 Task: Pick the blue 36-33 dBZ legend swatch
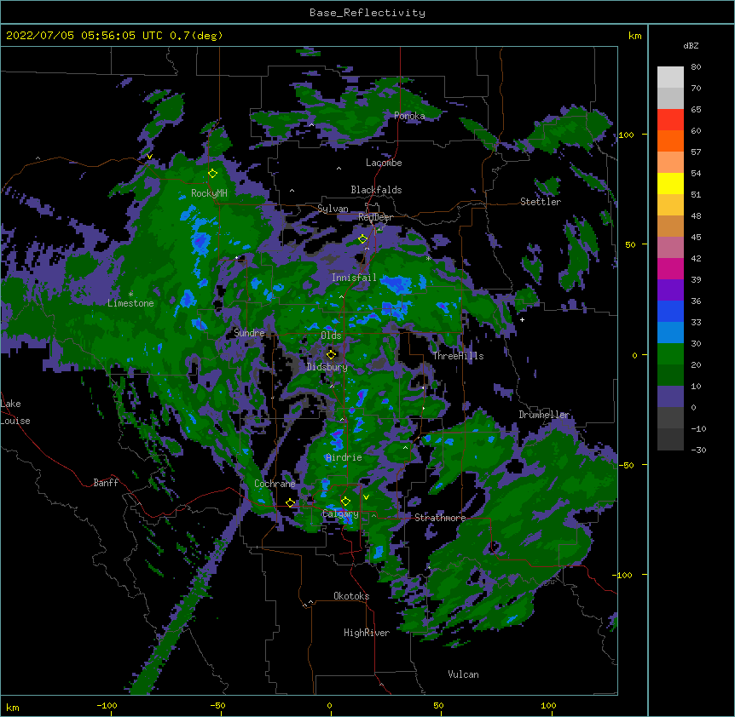point(670,311)
